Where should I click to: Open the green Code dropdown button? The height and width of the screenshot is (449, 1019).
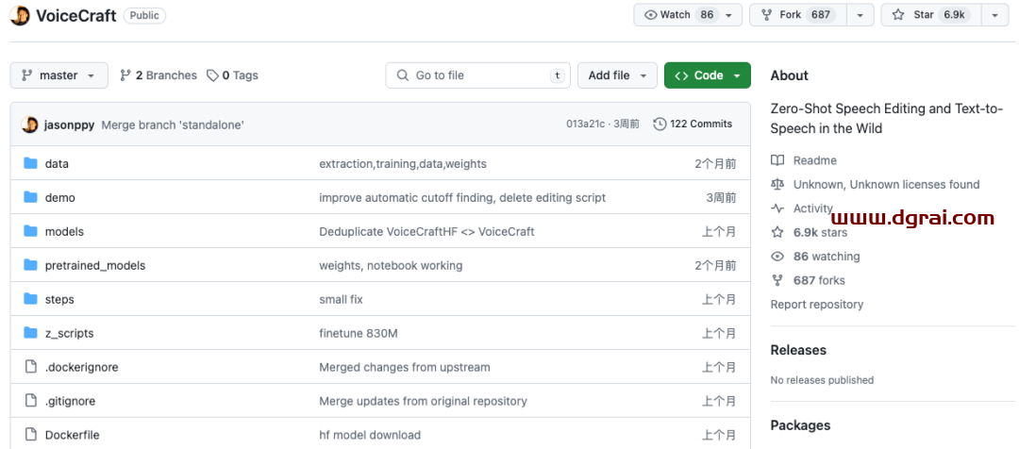pos(707,75)
